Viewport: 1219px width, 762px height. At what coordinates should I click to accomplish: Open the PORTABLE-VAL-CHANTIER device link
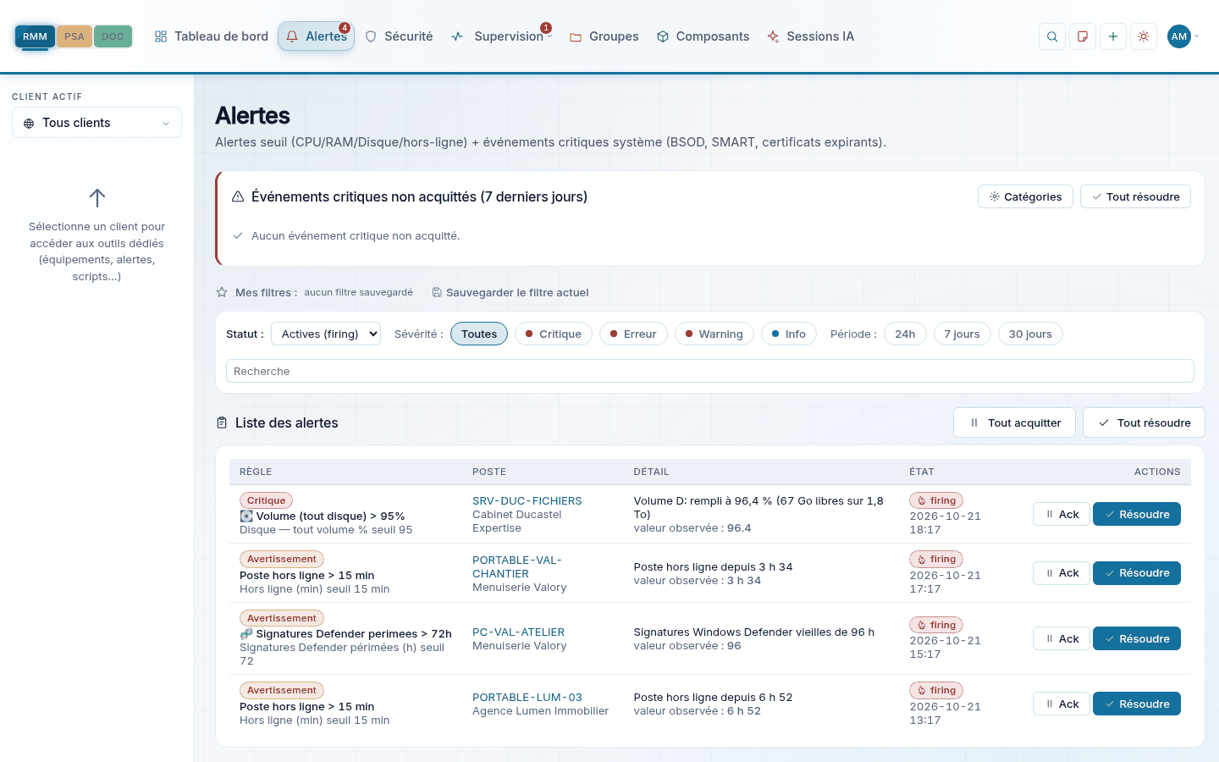517,566
